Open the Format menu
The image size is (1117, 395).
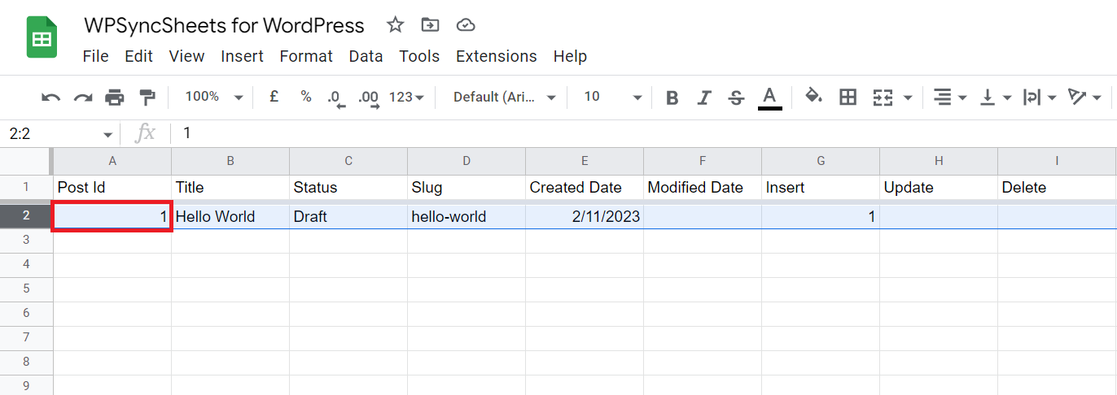tap(306, 56)
